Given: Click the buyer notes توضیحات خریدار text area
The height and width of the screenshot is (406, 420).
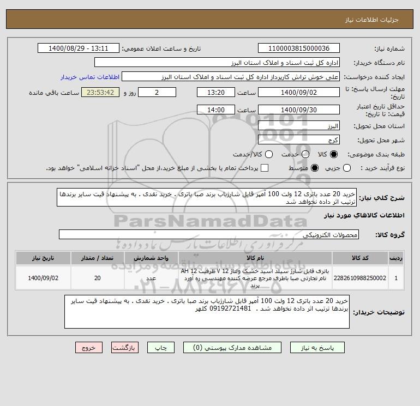Looking at the screenshot, I should pos(207,312).
